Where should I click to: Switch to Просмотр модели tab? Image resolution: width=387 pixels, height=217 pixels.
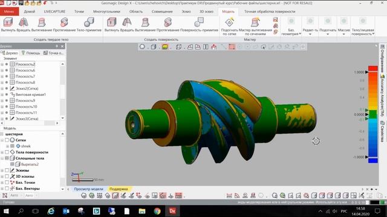click(x=89, y=189)
